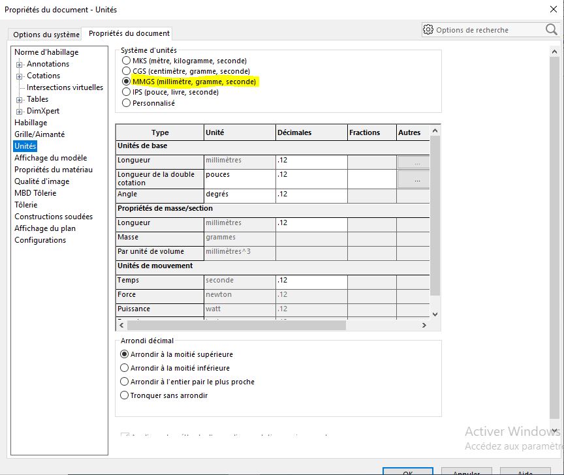The image size is (564, 475).
Task: Expand the DimXpert tree node
Action: tap(19, 112)
